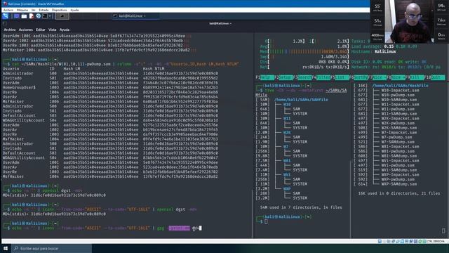Screen dimensions: 449x253
Task: Click htop F7 Nice minus button
Action: tap(377, 77)
